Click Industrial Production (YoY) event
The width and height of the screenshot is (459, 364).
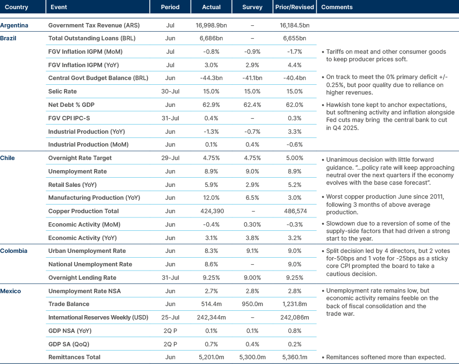point(86,132)
